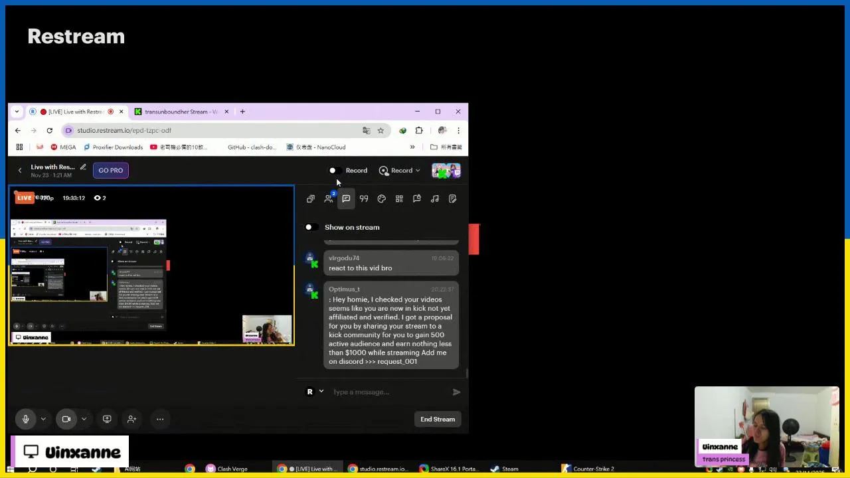The height and width of the screenshot is (478, 850).
Task: Show more bookmarks chevron
Action: pos(412,147)
